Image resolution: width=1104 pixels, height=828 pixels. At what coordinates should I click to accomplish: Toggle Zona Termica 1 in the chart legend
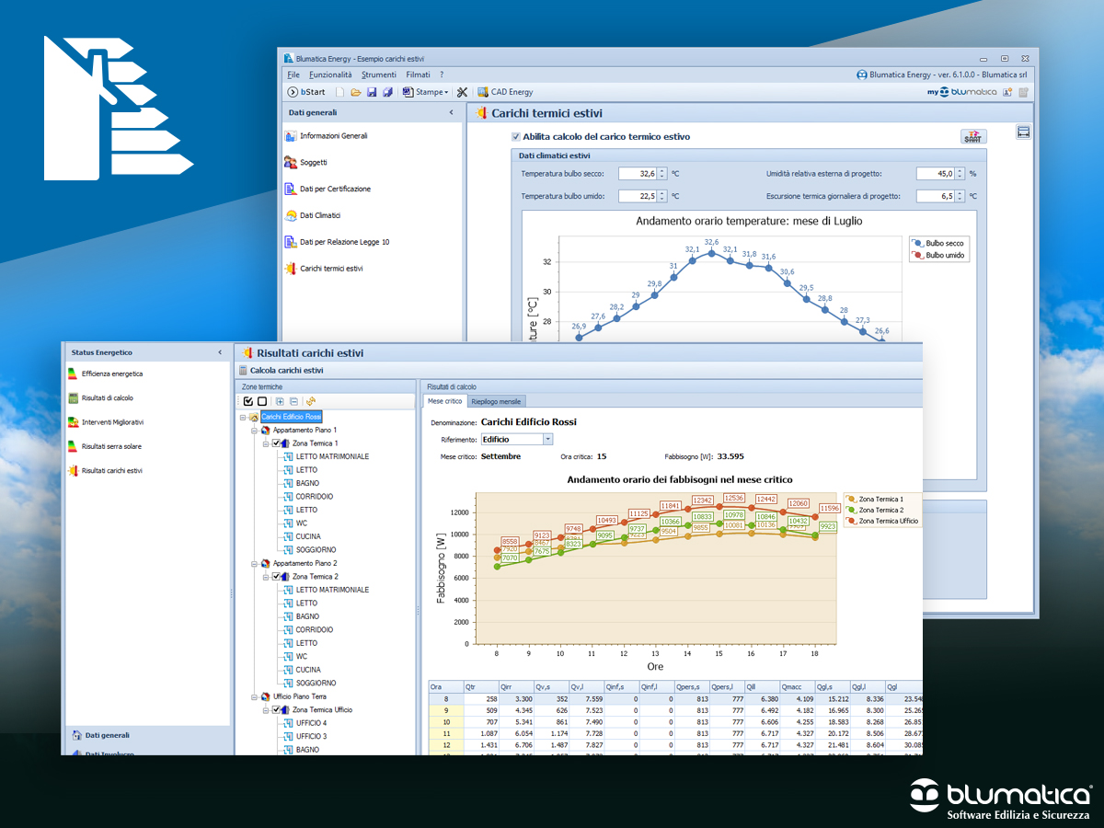[x=875, y=500]
